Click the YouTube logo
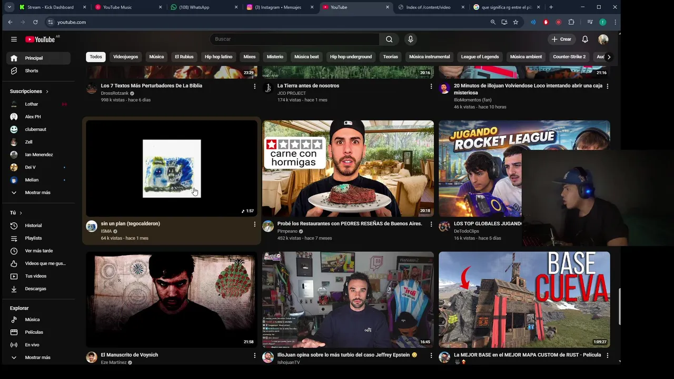Viewport: 674px width, 379px height. (x=40, y=39)
